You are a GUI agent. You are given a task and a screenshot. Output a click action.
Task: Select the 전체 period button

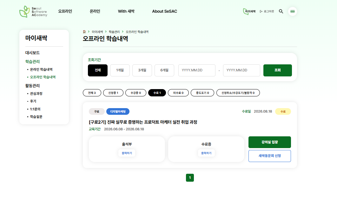point(97,70)
